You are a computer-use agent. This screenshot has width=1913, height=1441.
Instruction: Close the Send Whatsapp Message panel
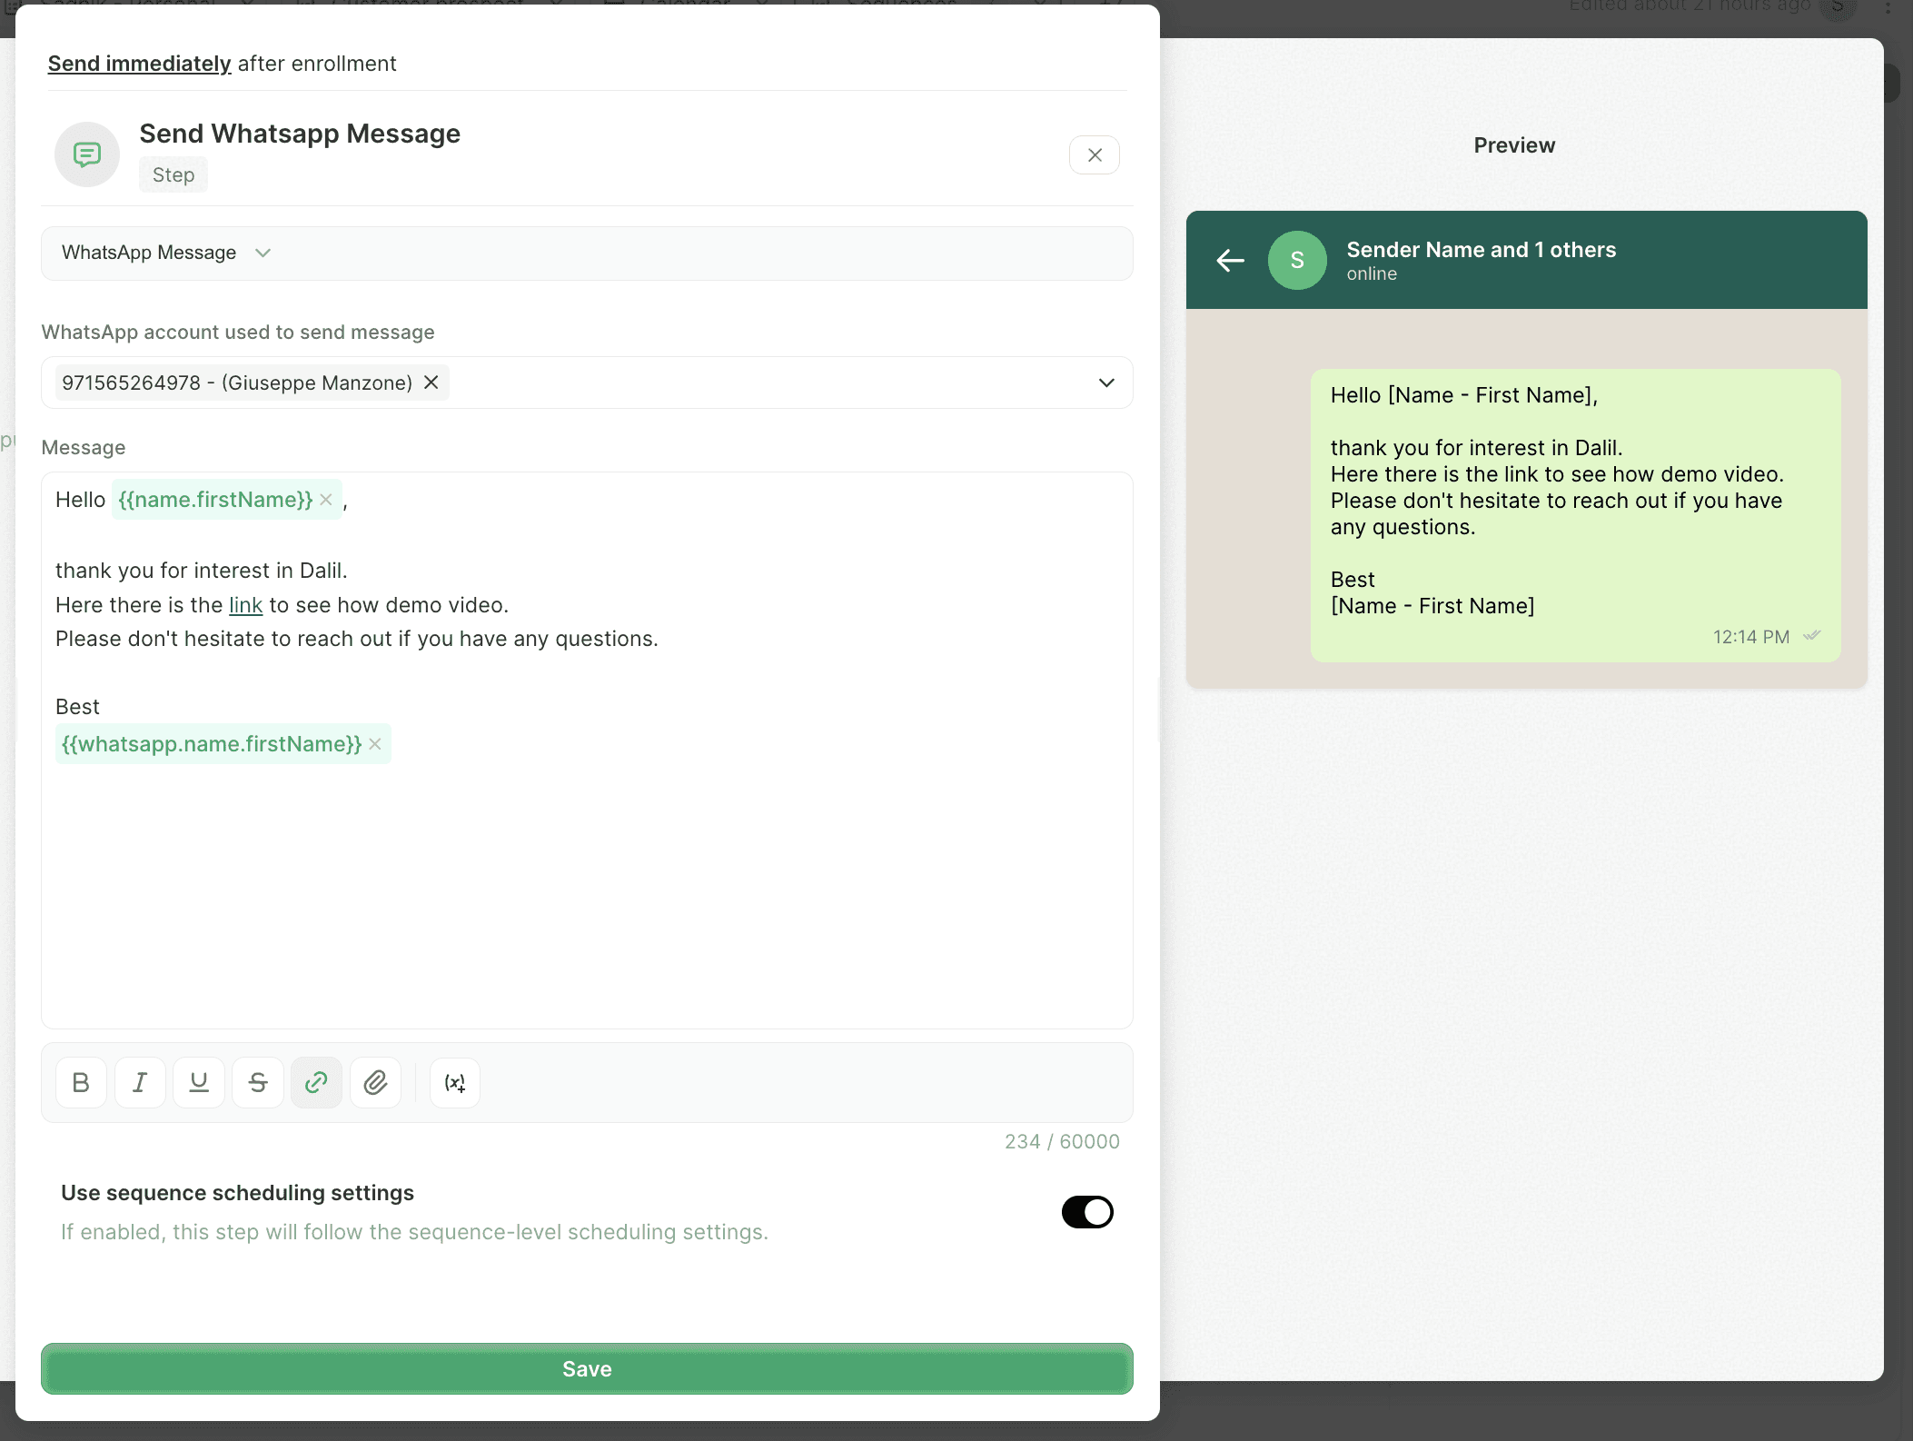coord(1094,154)
